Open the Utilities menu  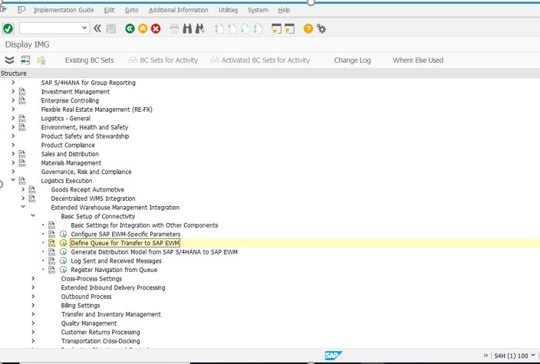point(228,10)
